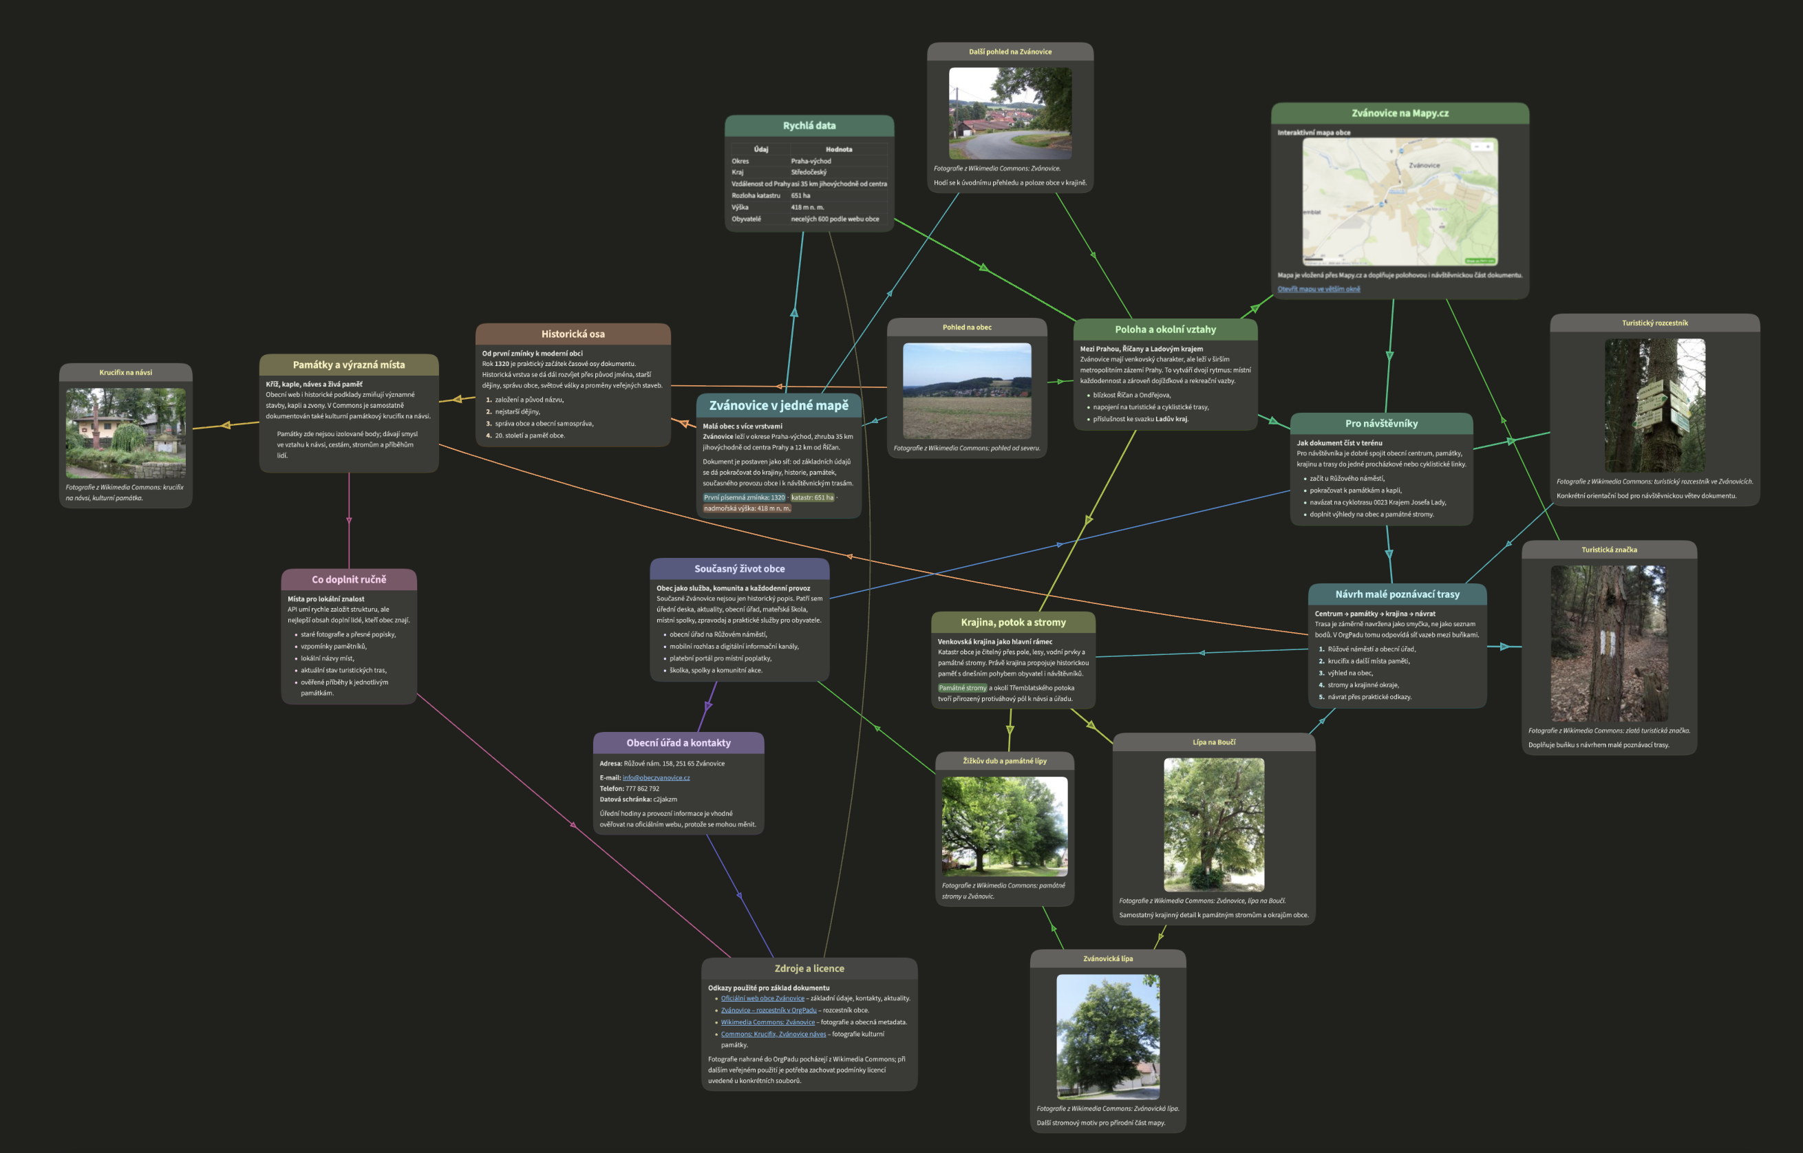Select the 'Současný život obce' node header
The image size is (1803, 1153).
740,569
